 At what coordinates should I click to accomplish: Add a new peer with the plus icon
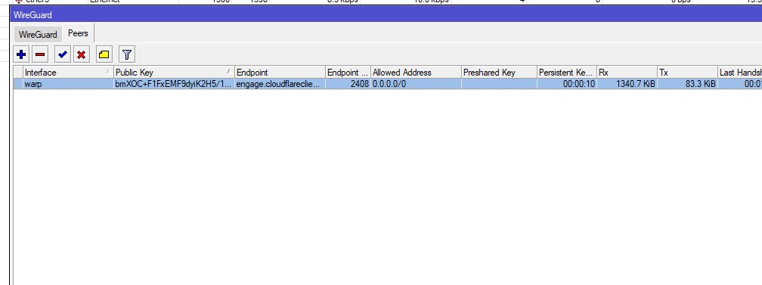tap(21, 54)
